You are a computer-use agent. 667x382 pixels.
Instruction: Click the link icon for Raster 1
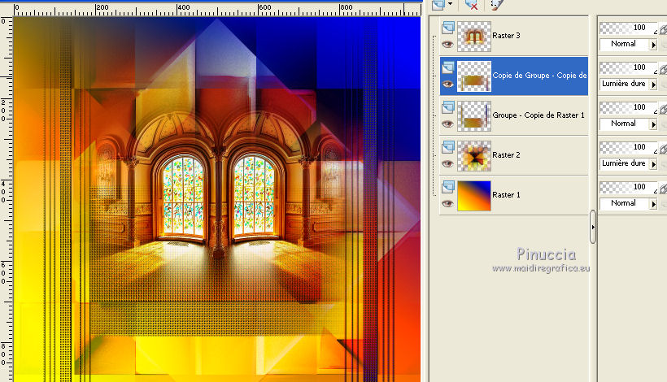tap(663, 188)
